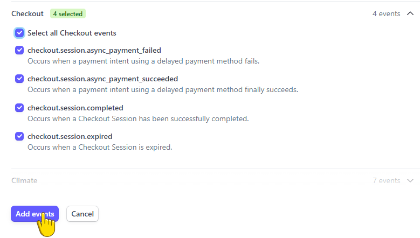Toggle checkout.session.completed checkbox

pyautogui.click(x=19, y=108)
